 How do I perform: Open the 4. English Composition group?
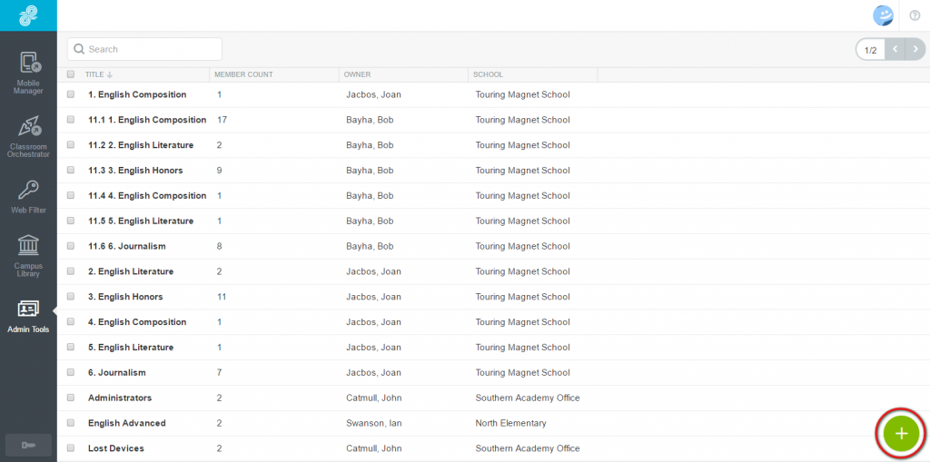click(x=137, y=322)
